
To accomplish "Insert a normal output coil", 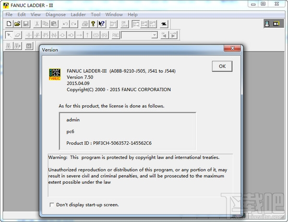I will 62,35.
